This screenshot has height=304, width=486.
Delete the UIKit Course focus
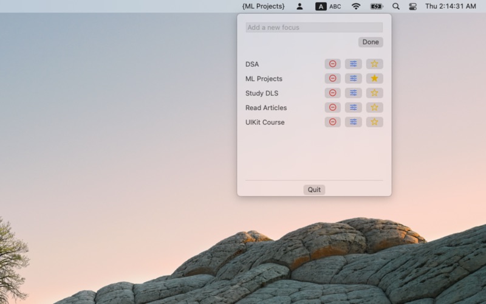pyautogui.click(x=332, y=122)
